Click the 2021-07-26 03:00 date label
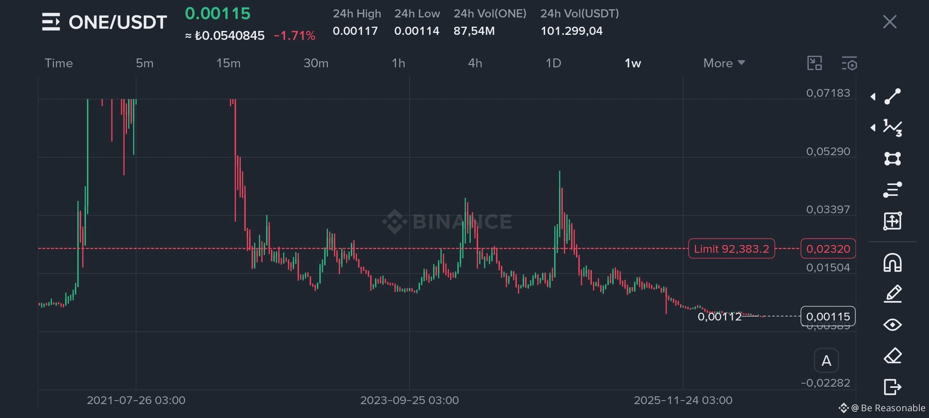Image resolution: width=929 pixels, height=418 pixels. [136, 400]
